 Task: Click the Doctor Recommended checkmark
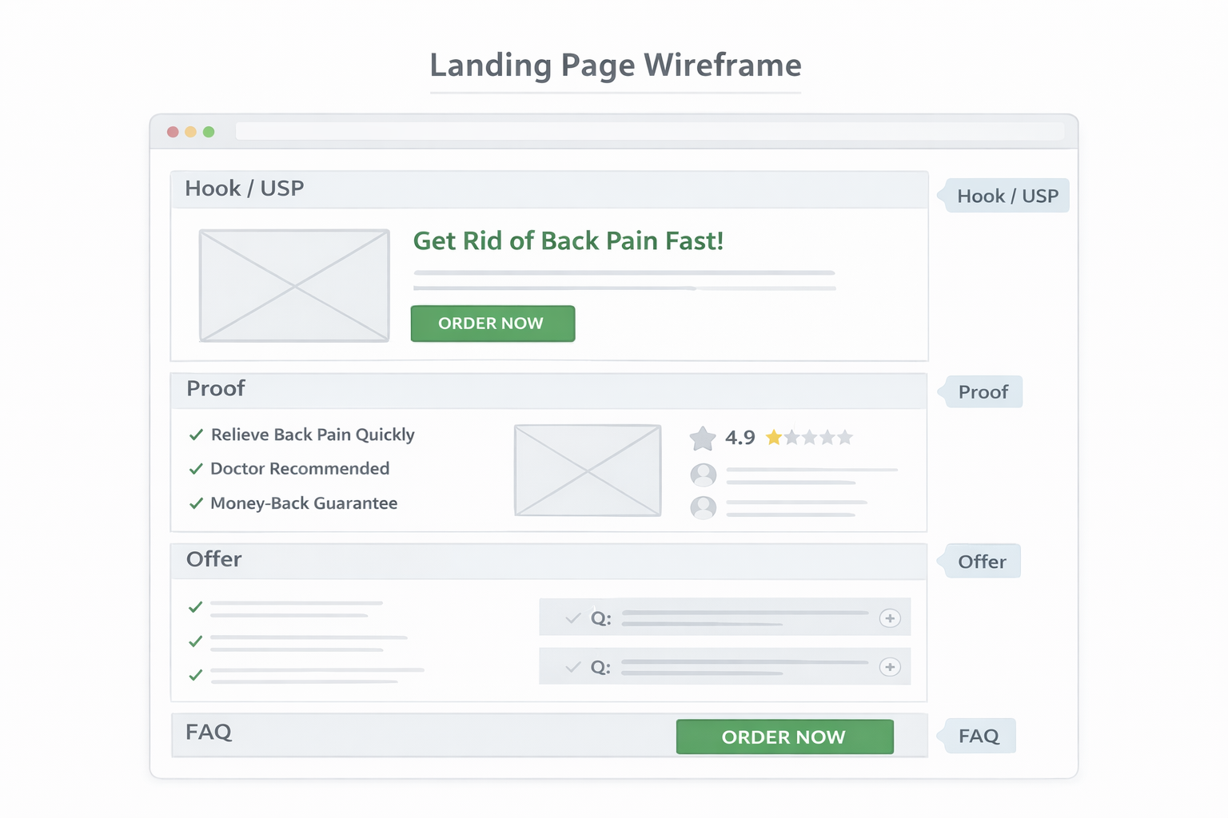click(x=196, y=469)
